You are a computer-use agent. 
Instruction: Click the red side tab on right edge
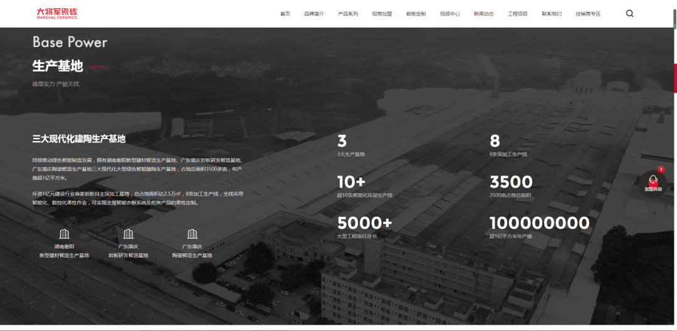click(x=675, y=78)
